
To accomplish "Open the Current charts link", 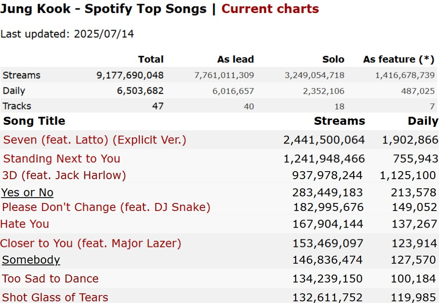I will [270, 9].
